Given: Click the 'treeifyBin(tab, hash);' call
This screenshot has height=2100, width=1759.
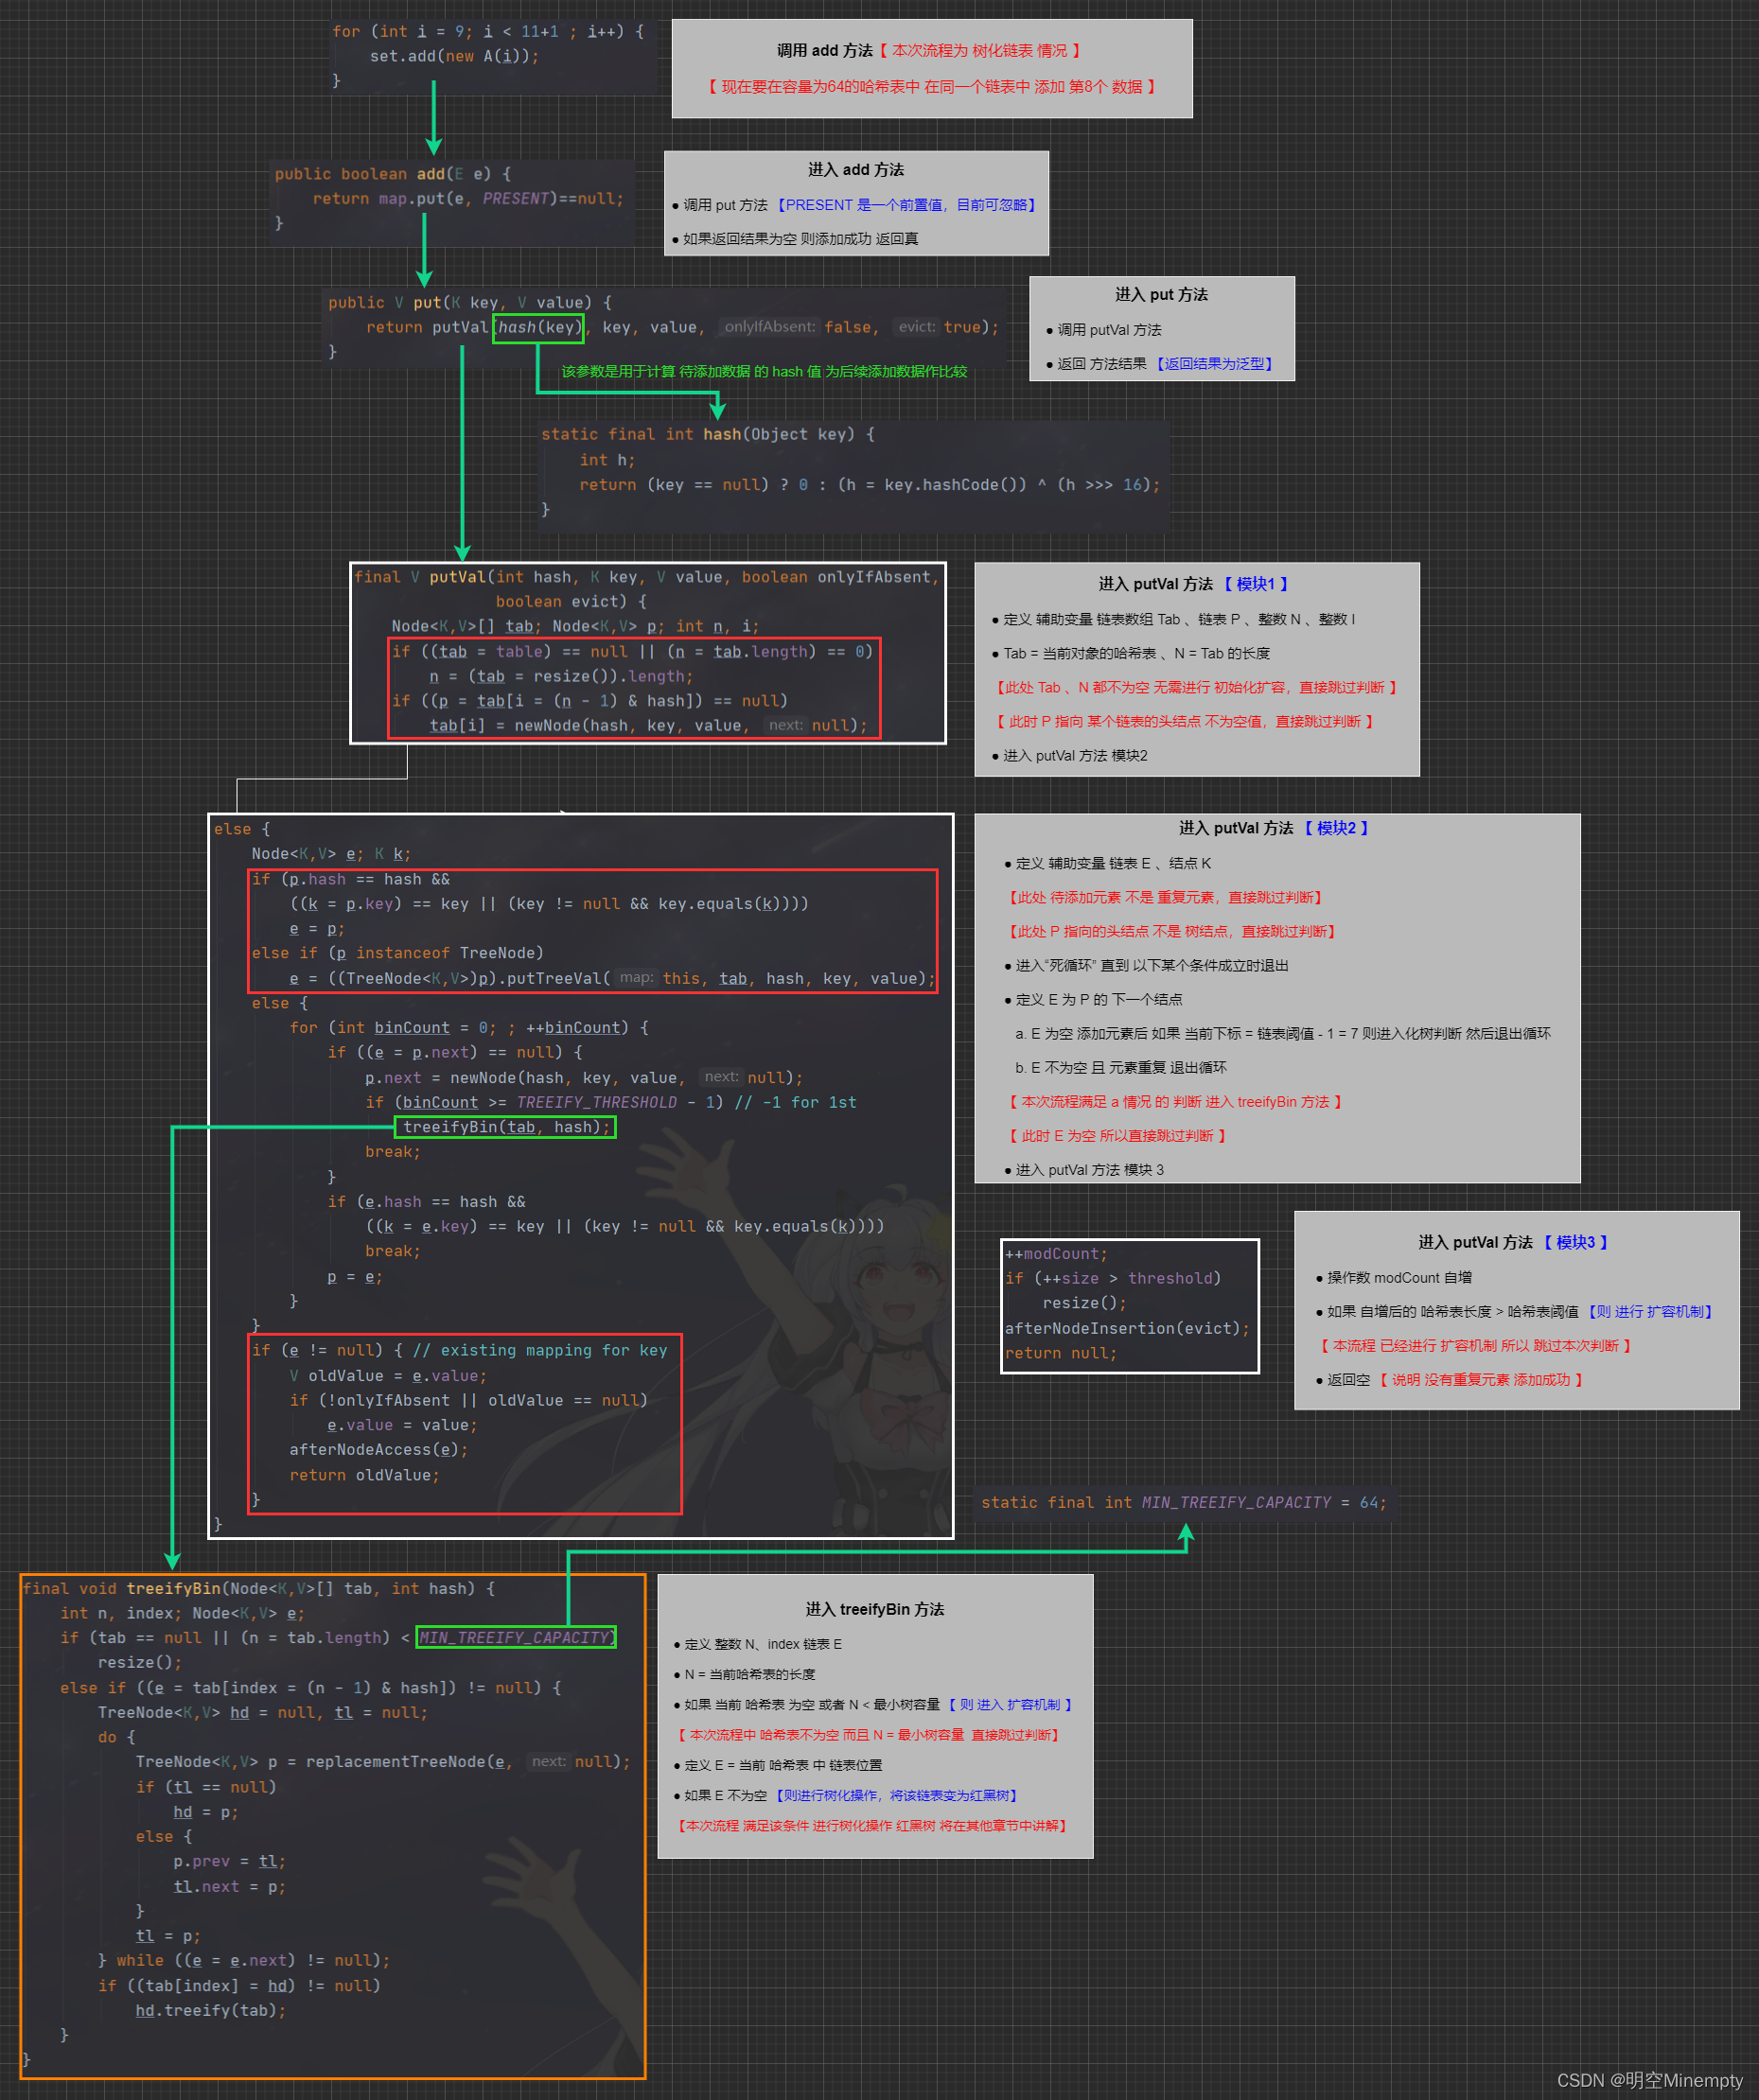Looking at the screenshot, I should tap(506, 1128).
